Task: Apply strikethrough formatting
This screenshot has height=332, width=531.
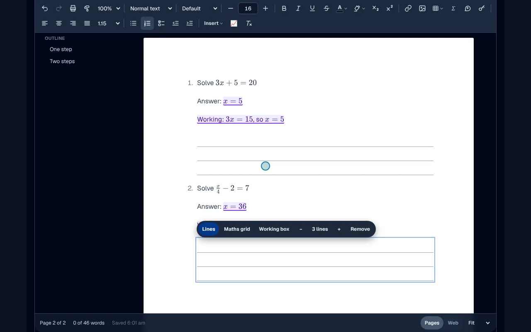Action: point(326,8)
